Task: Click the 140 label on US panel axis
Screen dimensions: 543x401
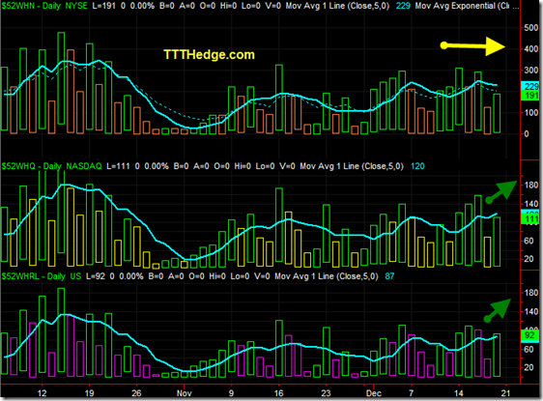Action: click(530, 312)
